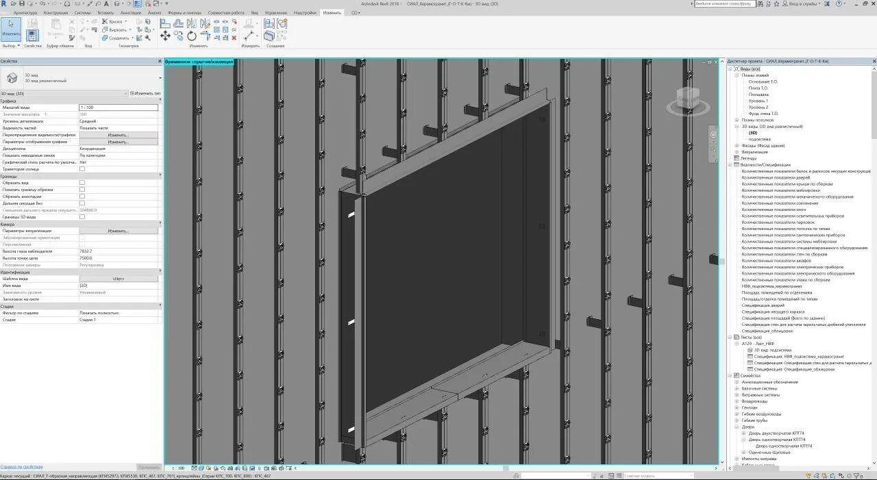Select the Rotate tool in Изменить panel
Screen dimensions: 877x480
pyautogui.click(x=191, y=36)
